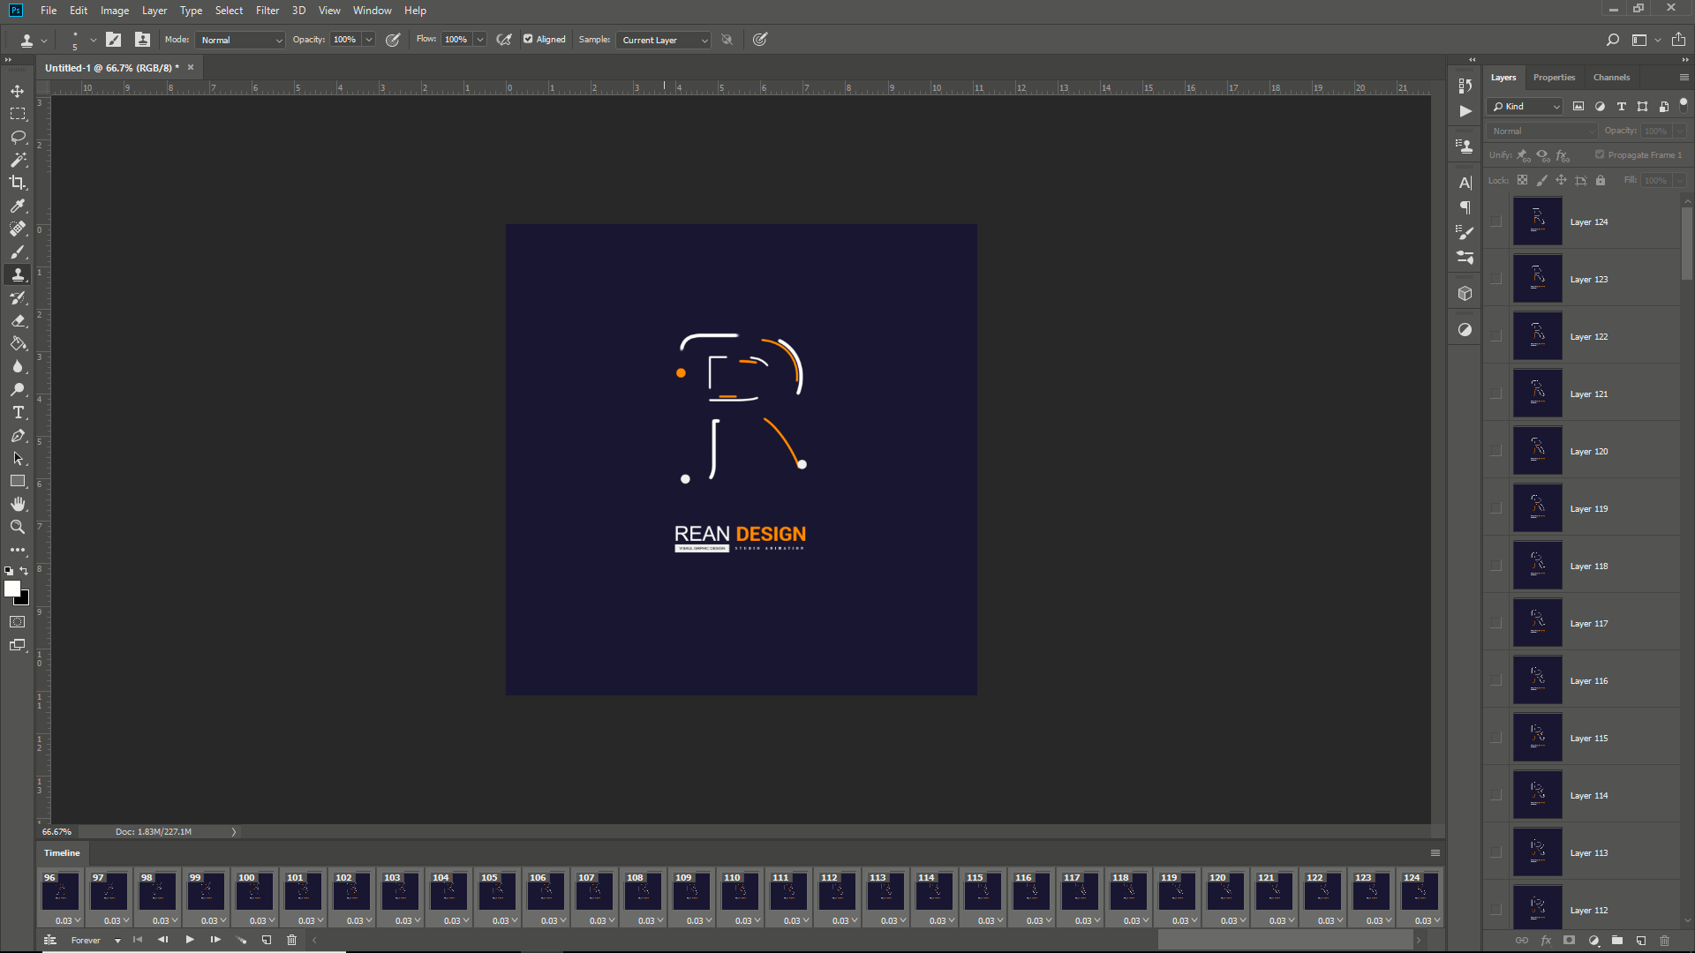Viewport: 1695px width, 953px height.
Task: Open the Filter menu
Action: tap(267, 11)
